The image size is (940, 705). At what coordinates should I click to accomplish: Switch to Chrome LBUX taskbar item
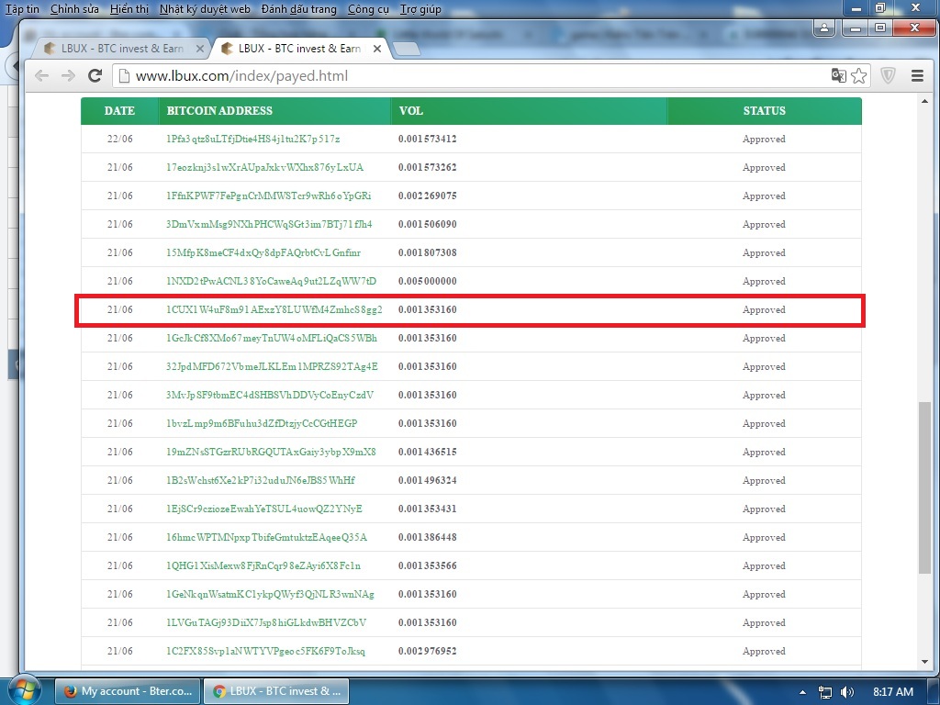tap(276, 691)
